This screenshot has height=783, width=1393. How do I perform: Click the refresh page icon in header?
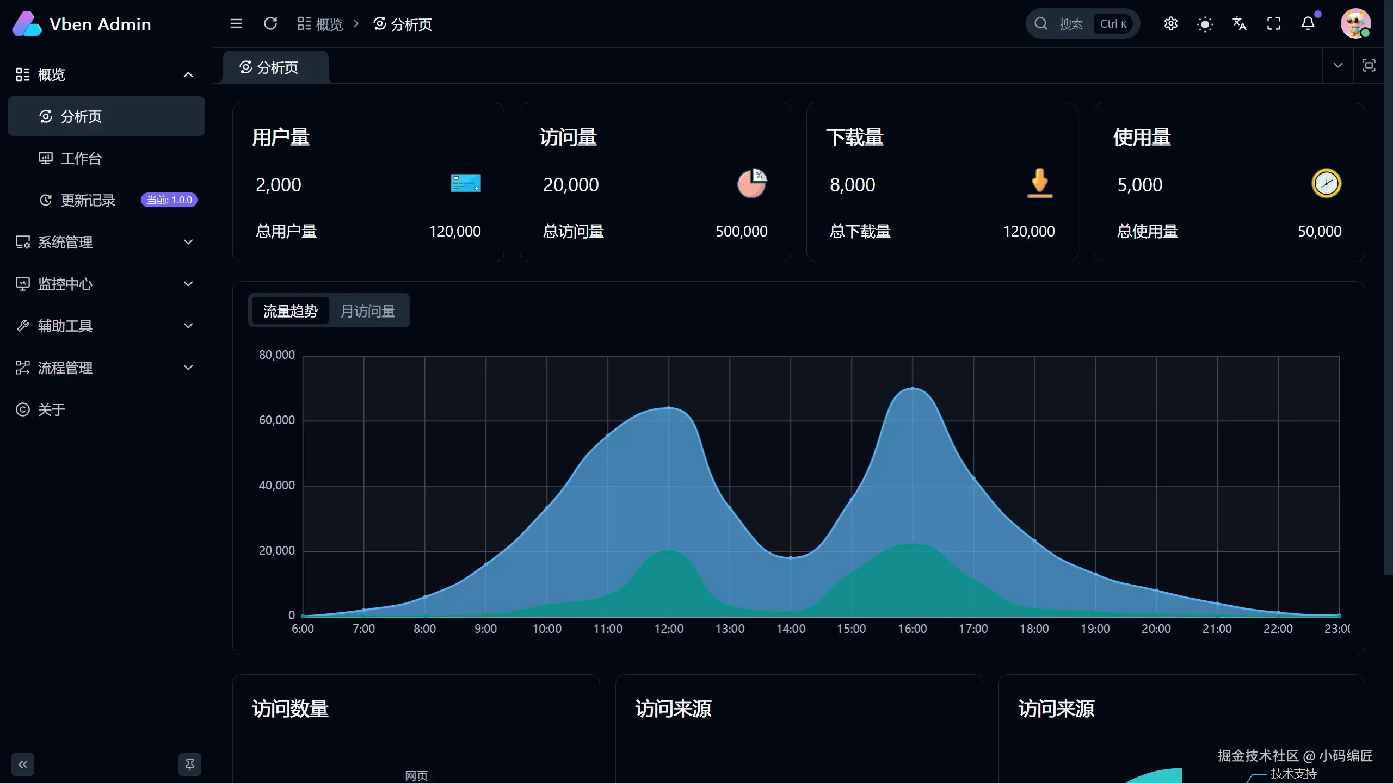(x=270, y=24)
